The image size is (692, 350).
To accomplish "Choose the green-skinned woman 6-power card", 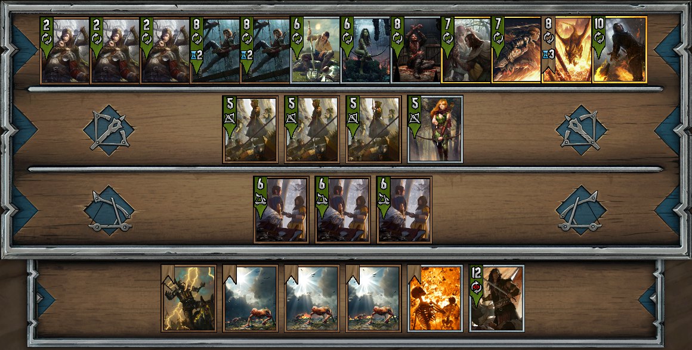I will 366,50.
